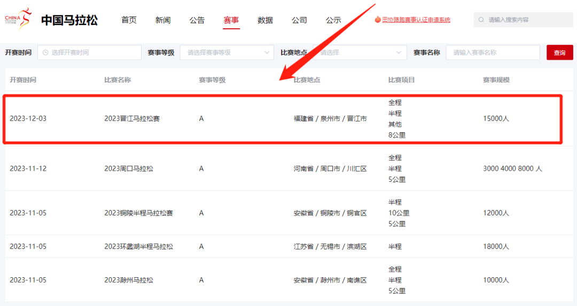Viewport: 577px width, 306px height.
Task: Switch to the 新闻 news tab
Action: [163, 20]
